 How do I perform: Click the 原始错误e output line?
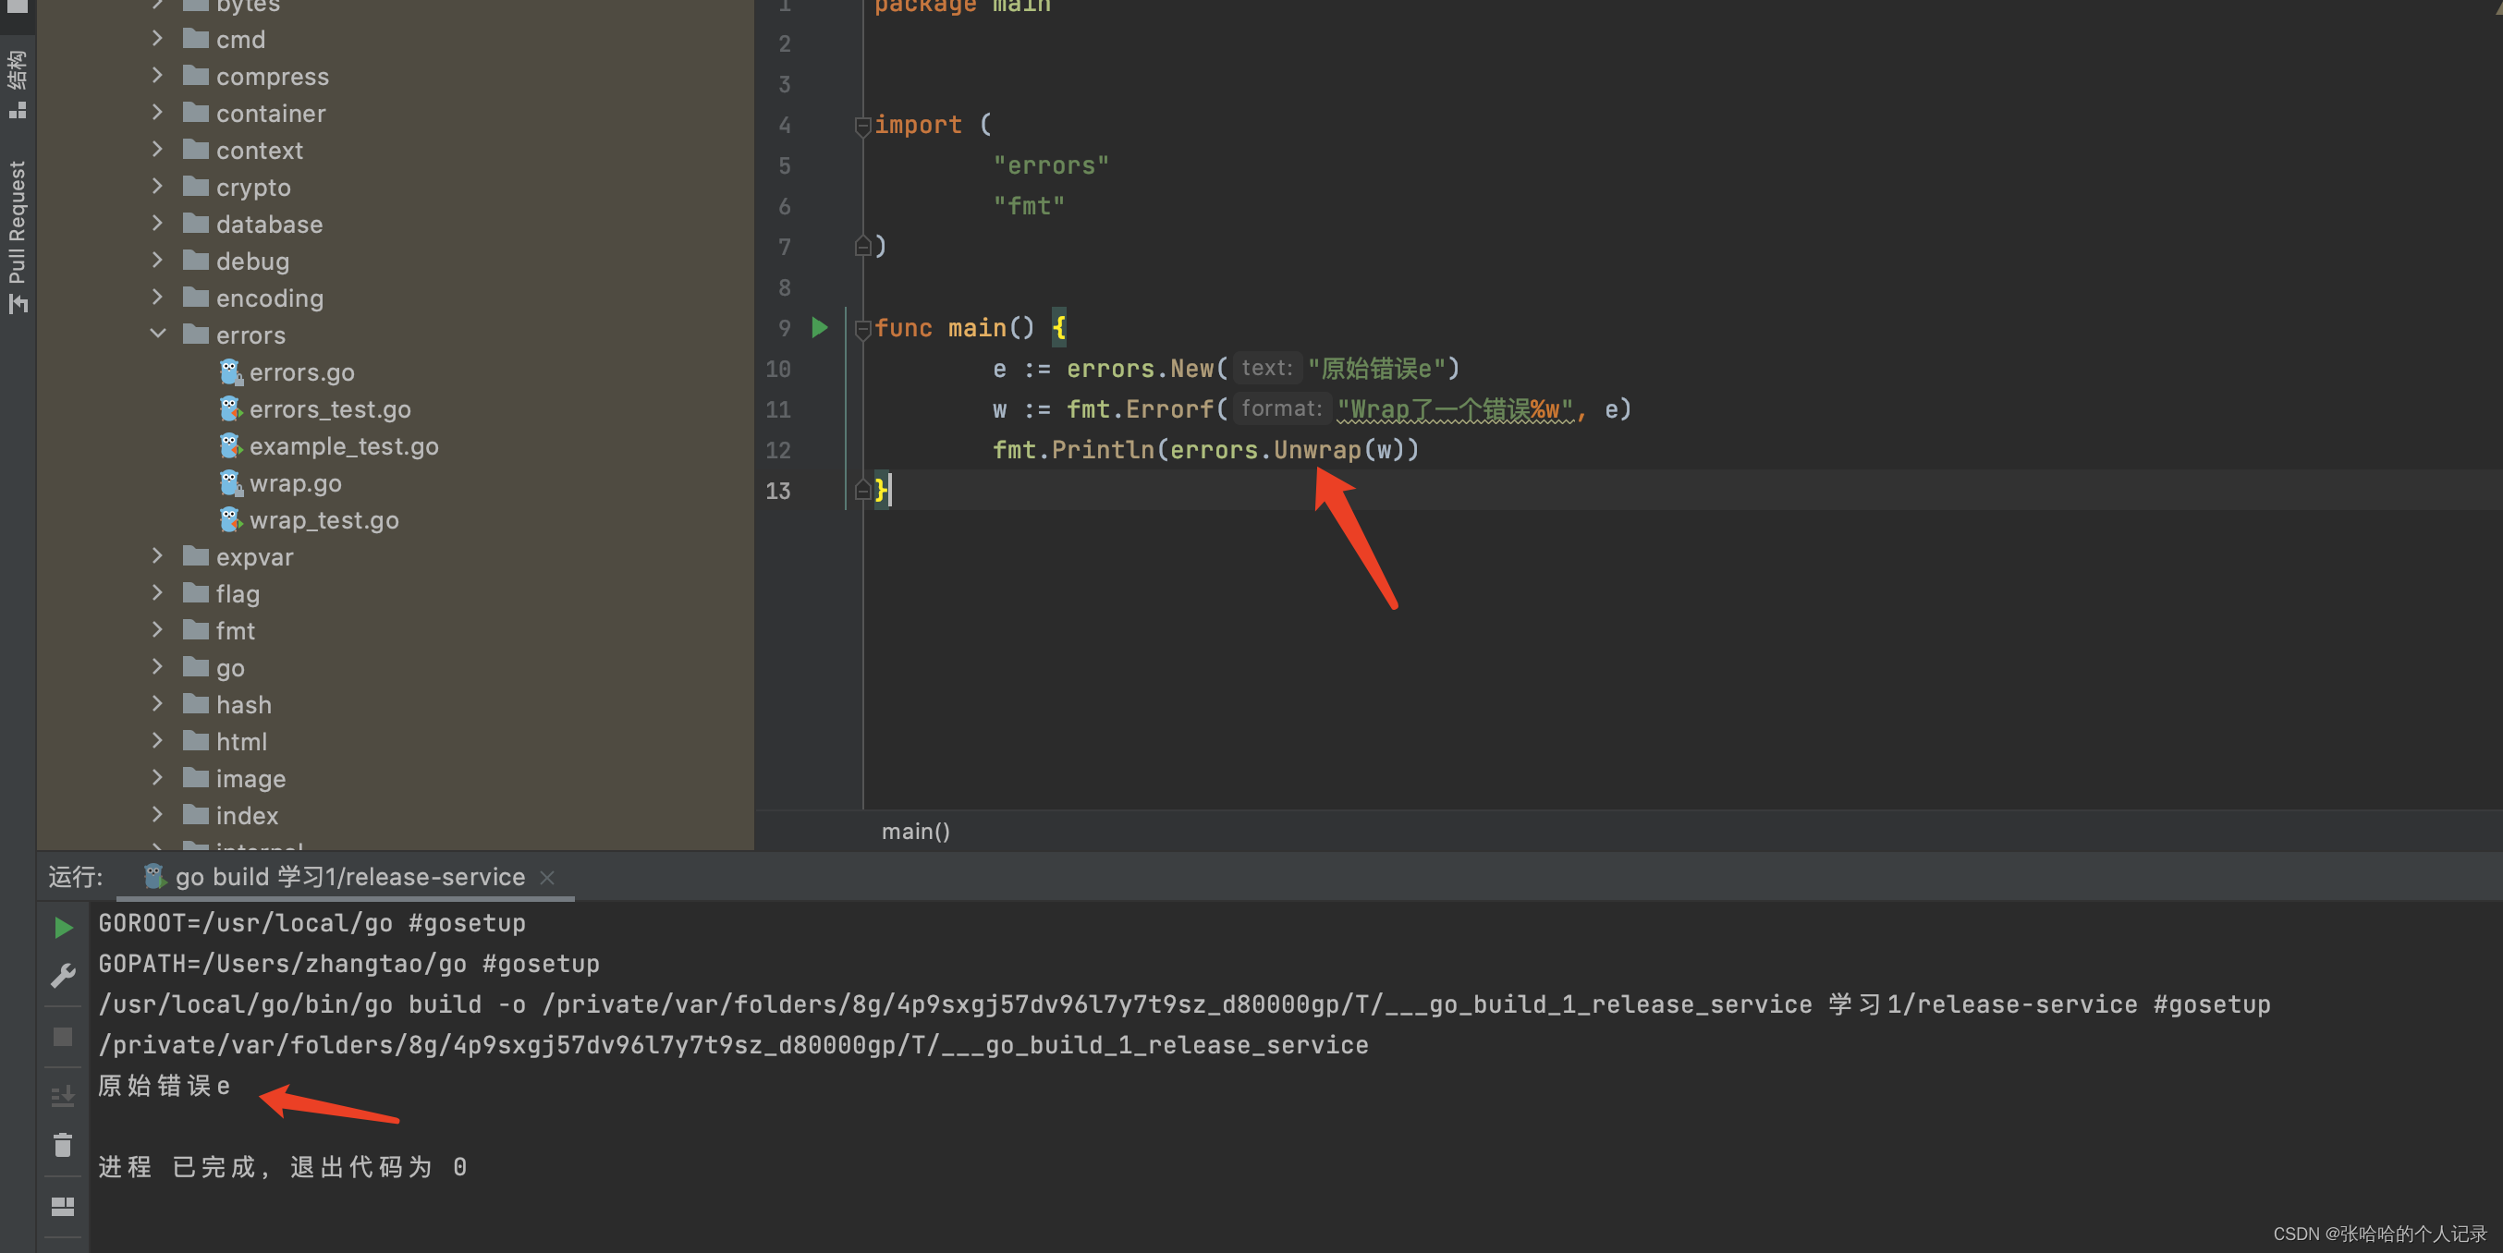pyautogui.click(x=165, y=1085)
